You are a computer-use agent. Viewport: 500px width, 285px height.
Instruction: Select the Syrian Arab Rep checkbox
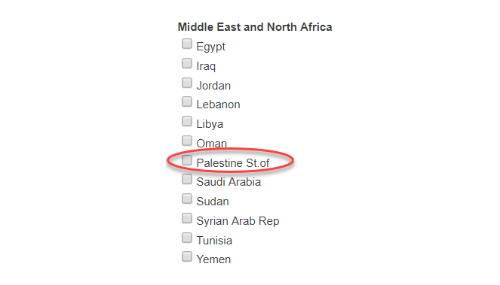tap(187, 218)
